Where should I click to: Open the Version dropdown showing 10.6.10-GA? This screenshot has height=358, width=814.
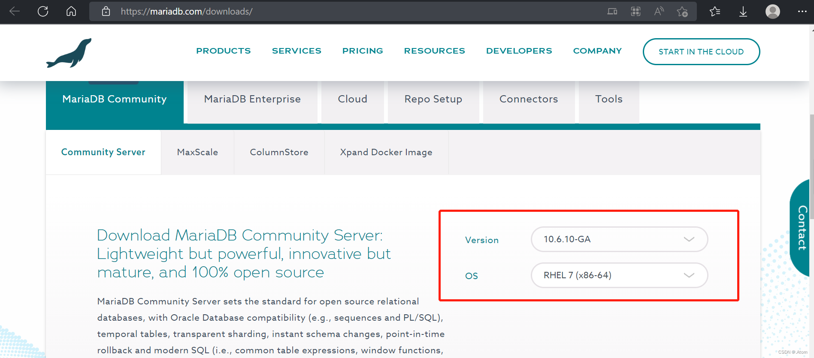[619, 239]
